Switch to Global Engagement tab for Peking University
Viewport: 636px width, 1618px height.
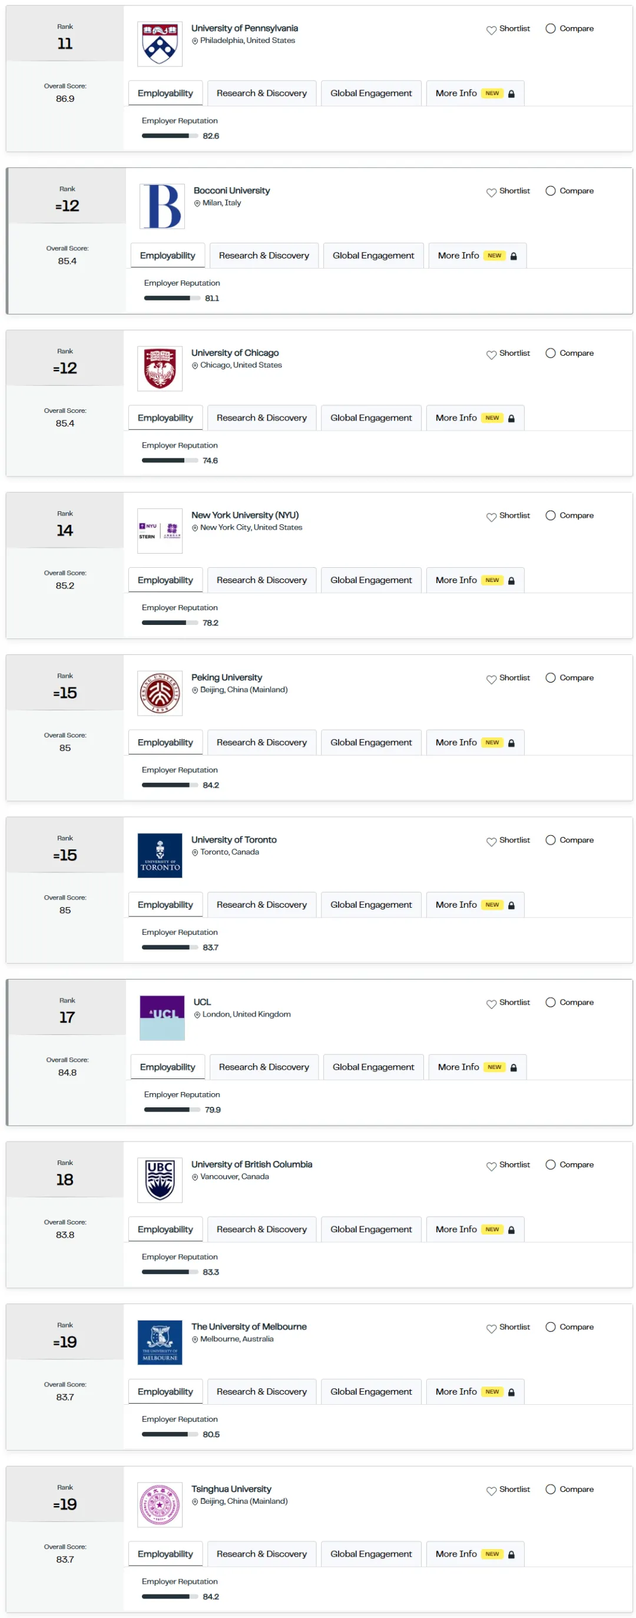[371, 742]
